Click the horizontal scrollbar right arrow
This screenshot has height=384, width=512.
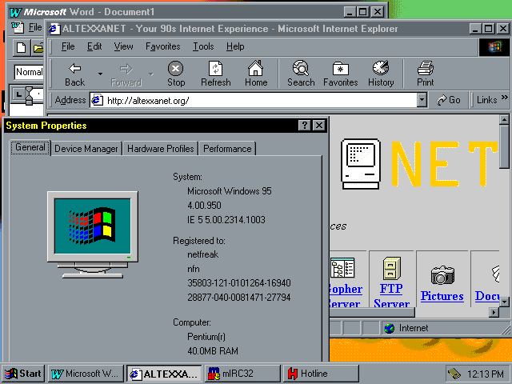click(x=494, y=313)
